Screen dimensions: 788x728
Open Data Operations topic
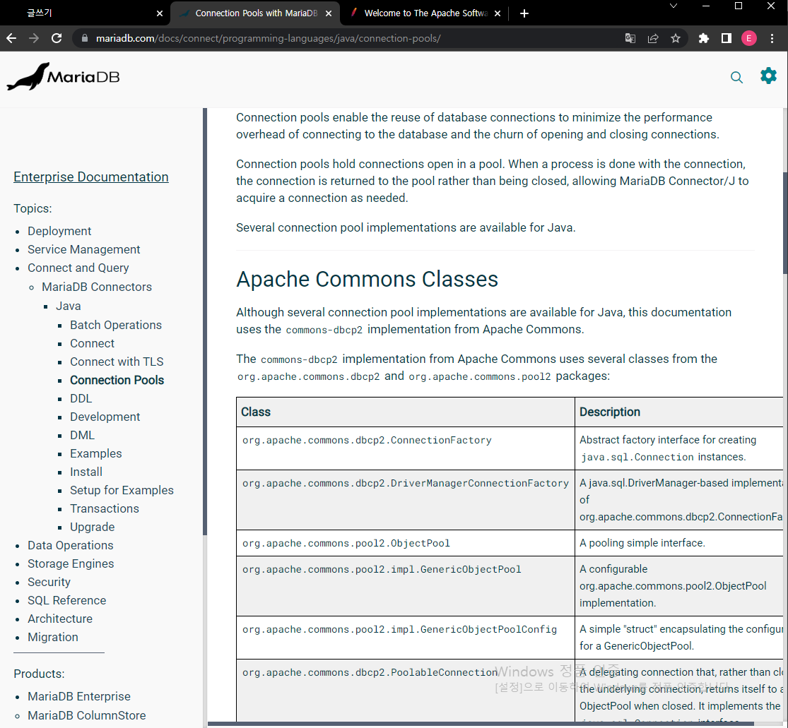pos(71,545)
